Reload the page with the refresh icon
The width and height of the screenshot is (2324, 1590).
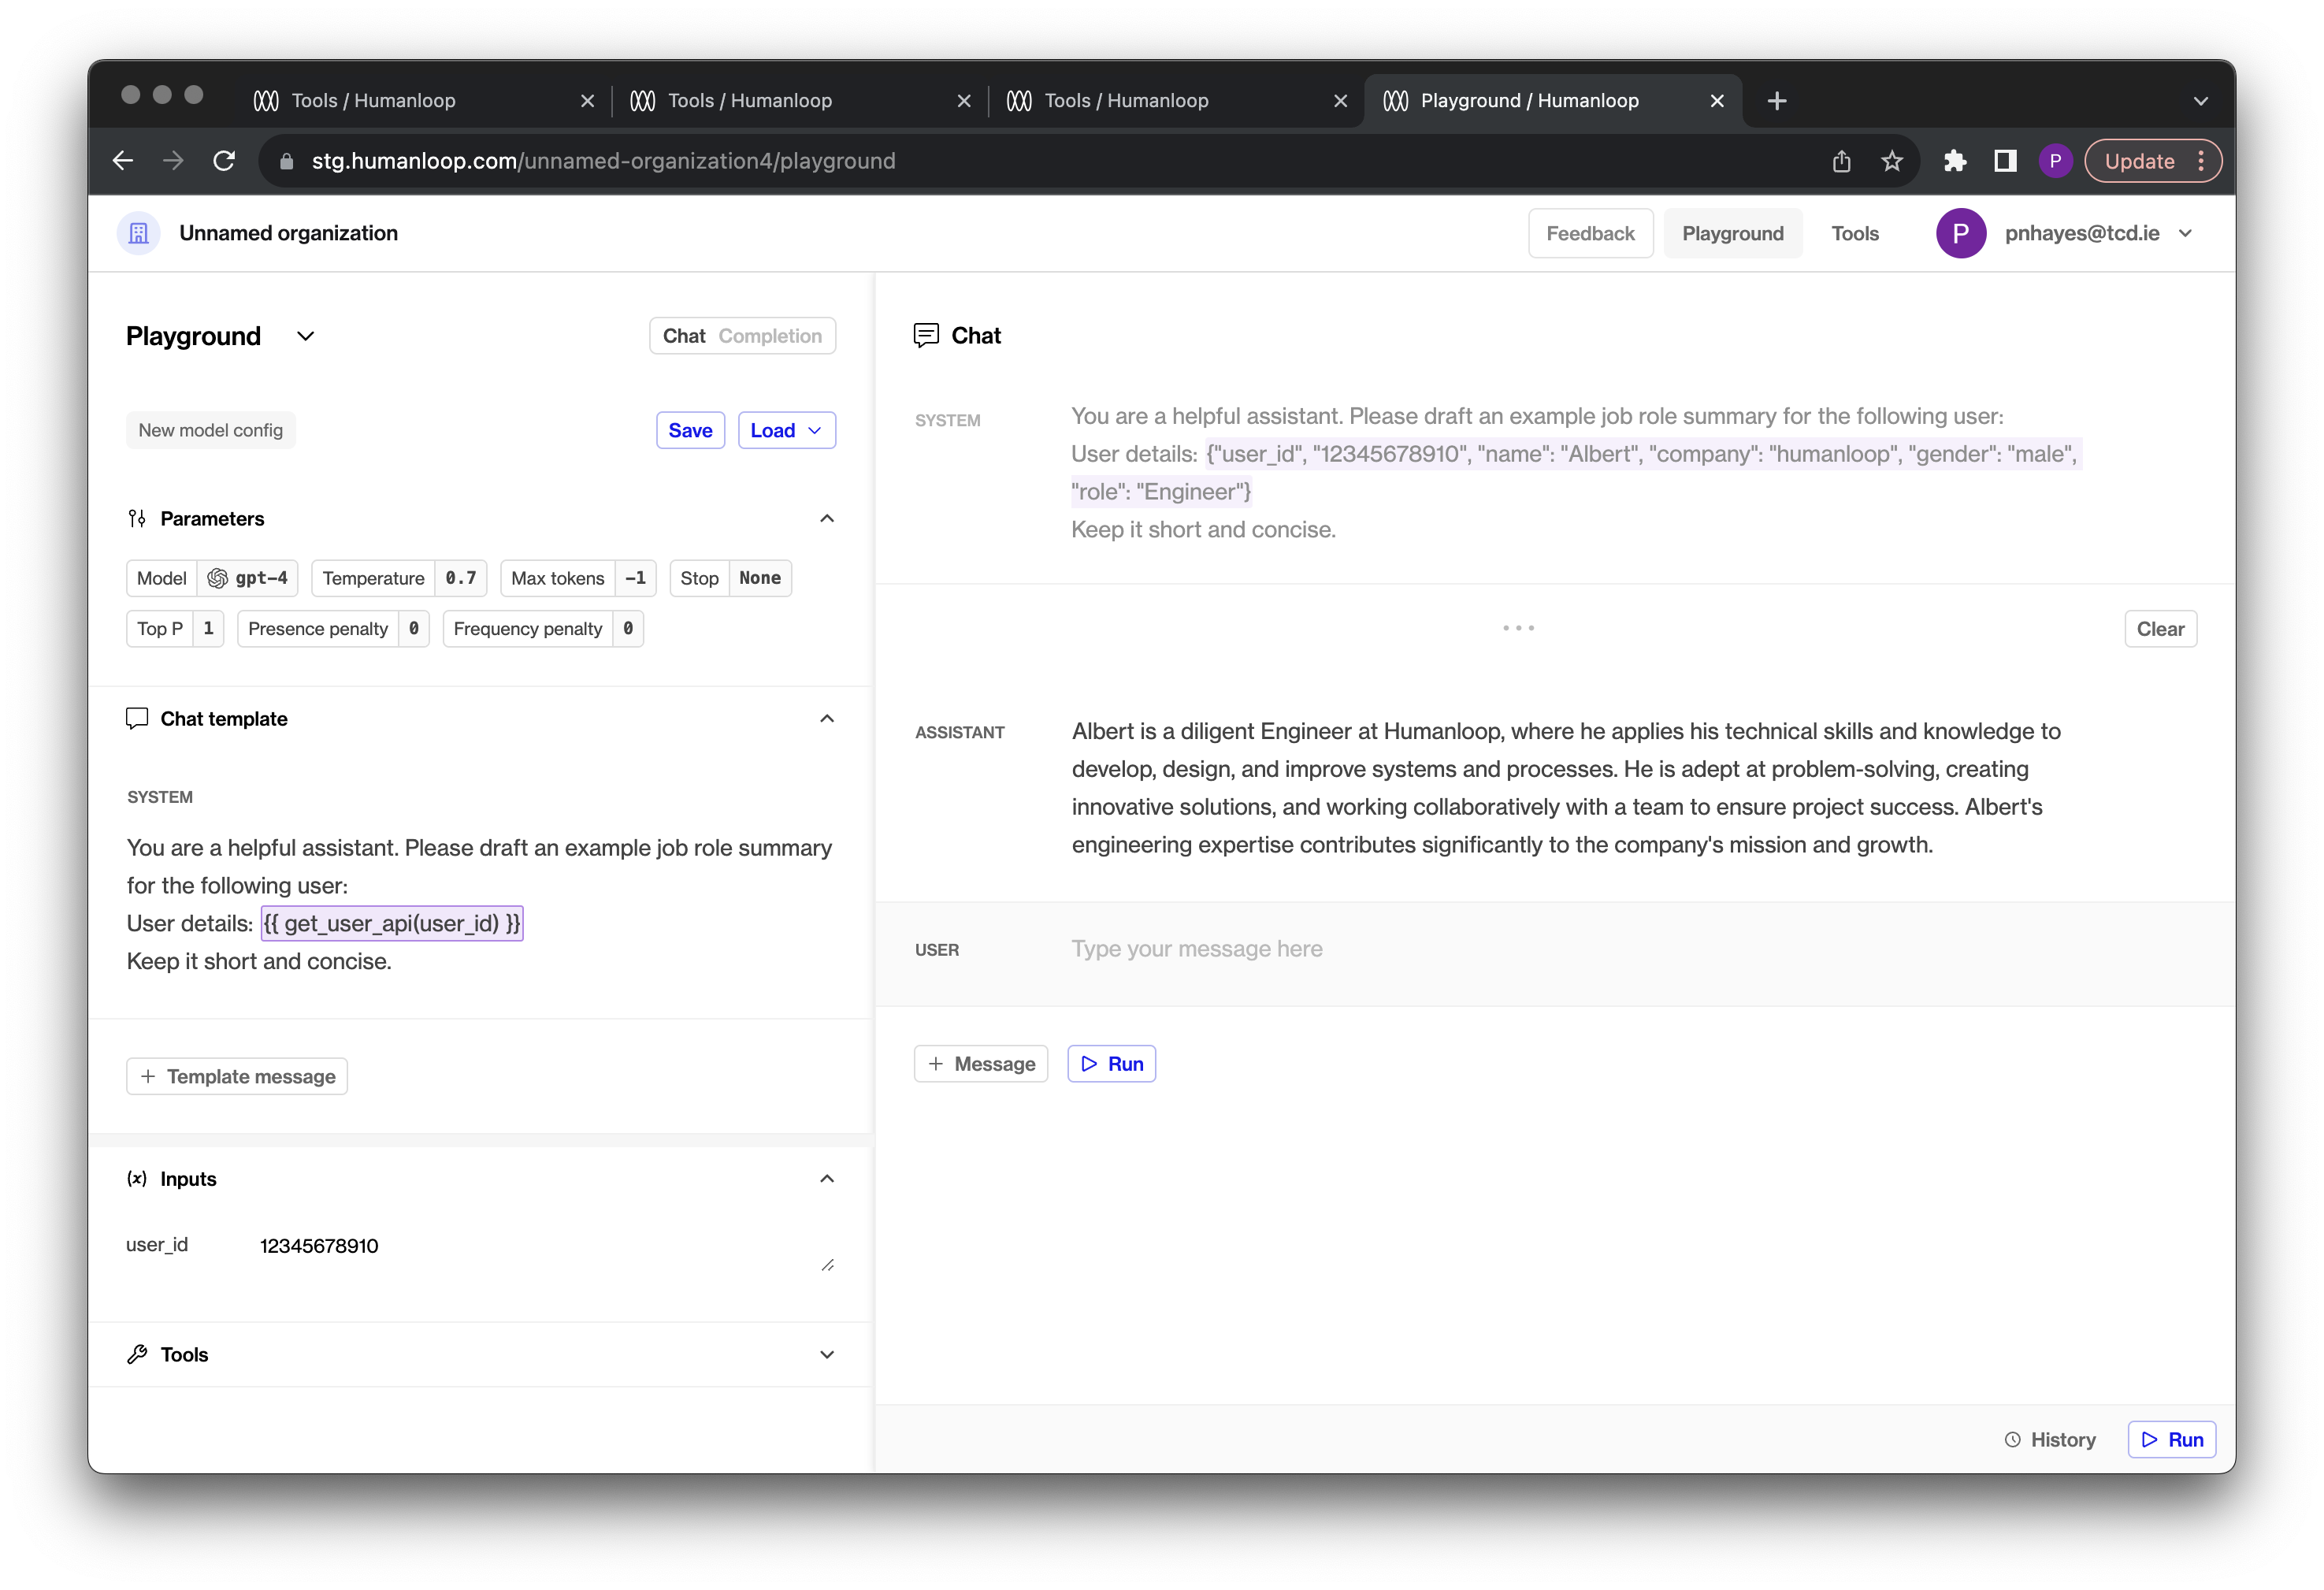tap(224, 161)
